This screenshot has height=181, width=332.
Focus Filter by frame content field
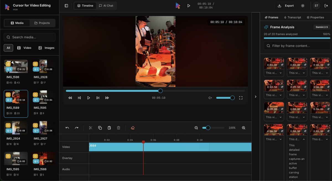[297, 46]
